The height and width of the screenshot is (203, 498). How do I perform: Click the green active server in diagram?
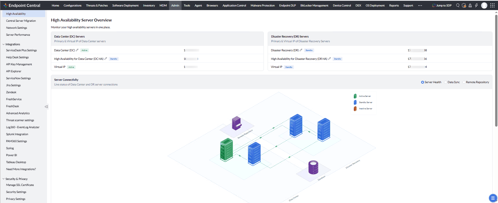pos(226,150)
